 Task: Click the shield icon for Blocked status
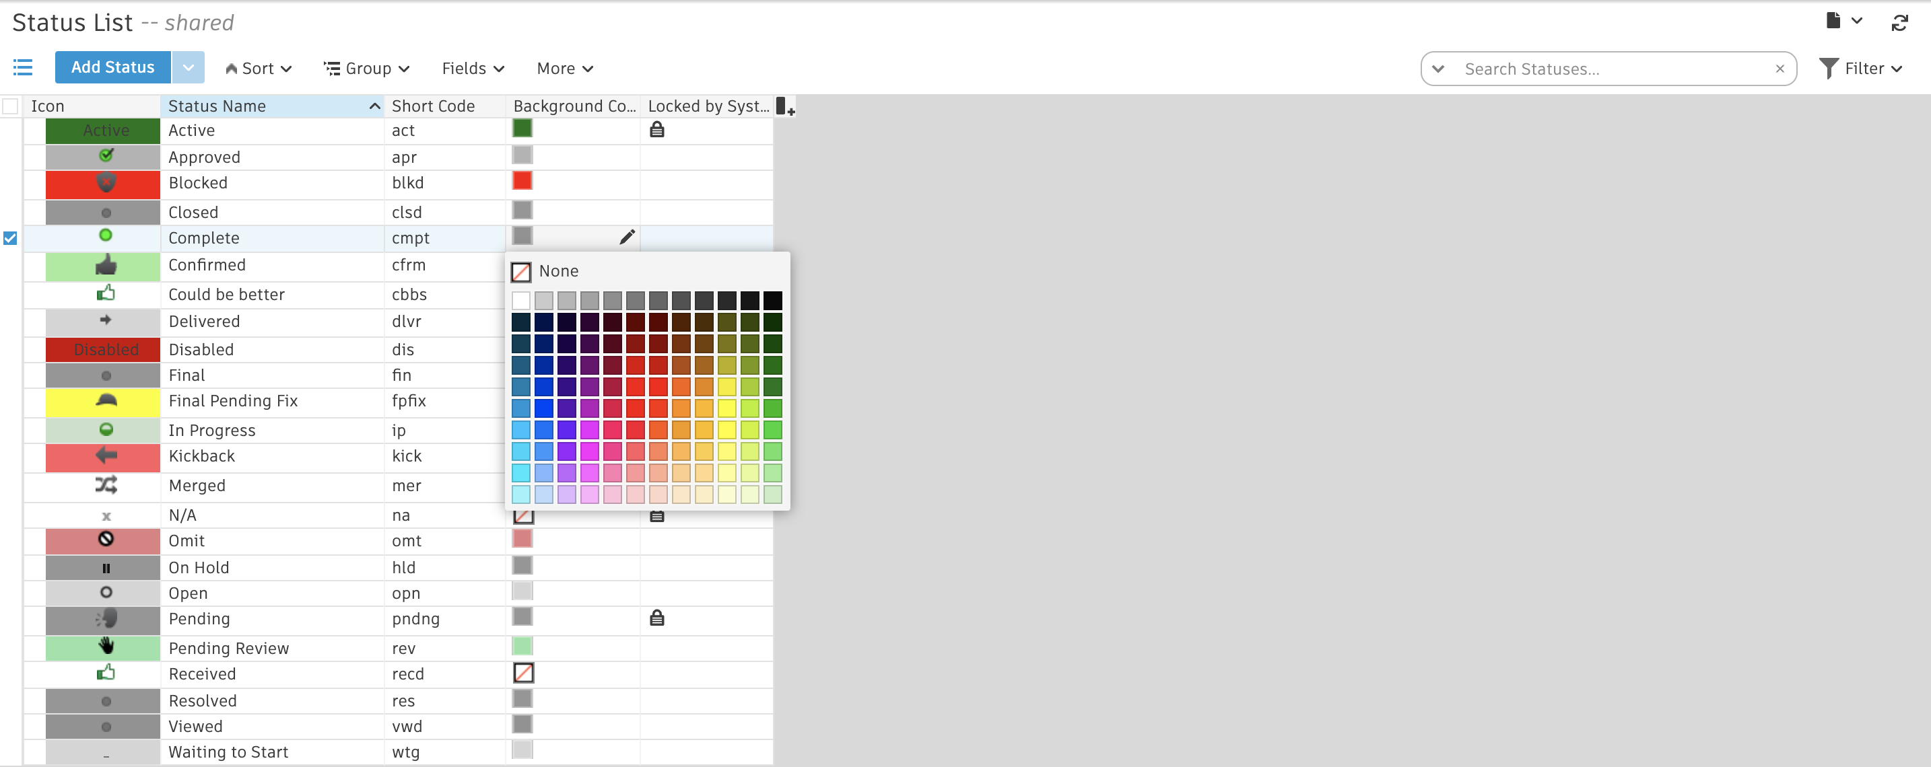(105, 184)
